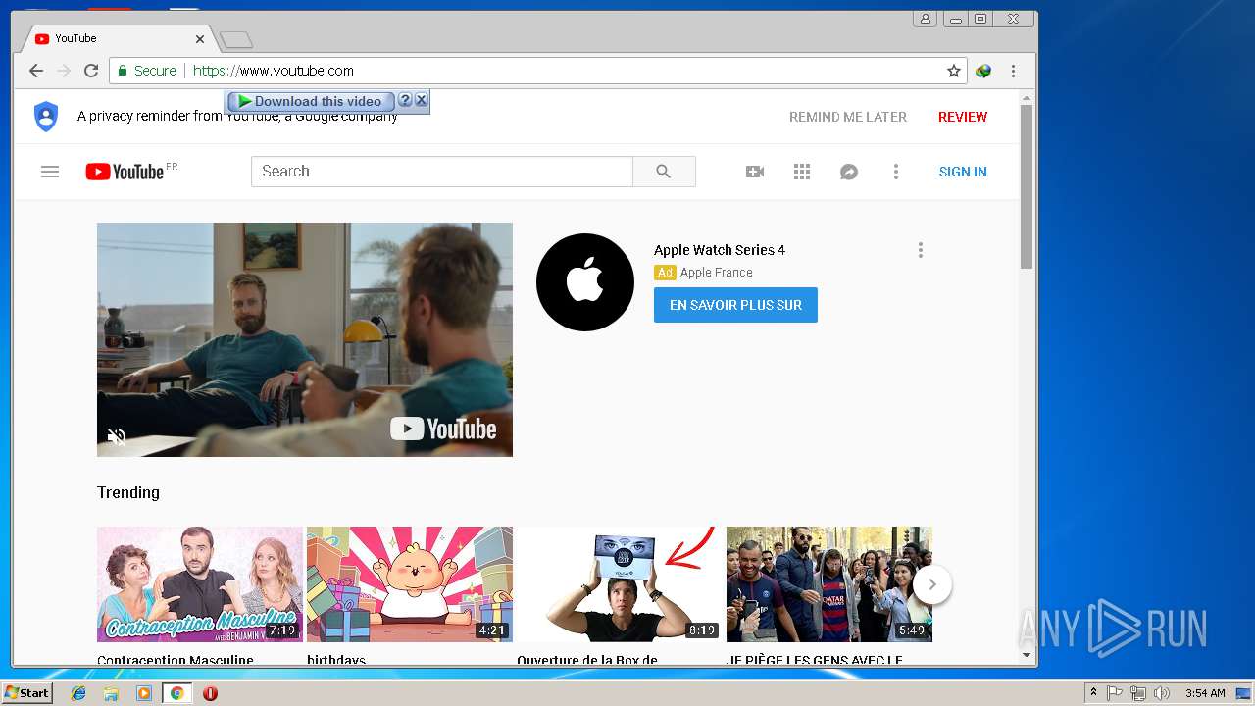This screenshot has height=706, width=1255.
Task: Open the YouTube hamburger guide menu
Action: coord(50,172)
